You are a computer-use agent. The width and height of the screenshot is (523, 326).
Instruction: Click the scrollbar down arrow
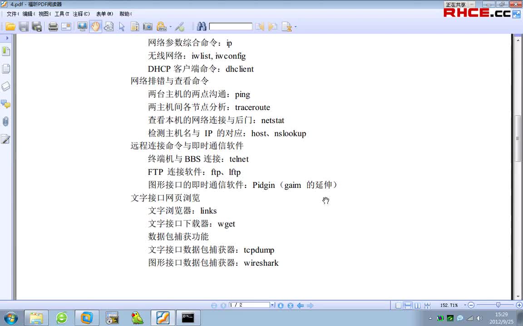pyautogui.click(x=518, y=297)
